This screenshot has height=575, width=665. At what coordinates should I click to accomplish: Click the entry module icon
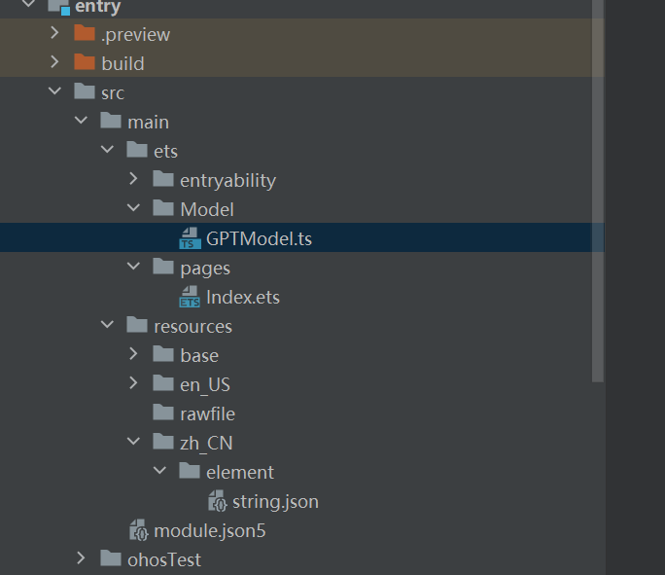click(x=58, y=7)
